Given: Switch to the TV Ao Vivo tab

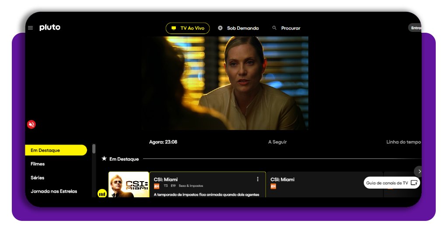Looking at the screenshot, I should (x=188, y=28).
